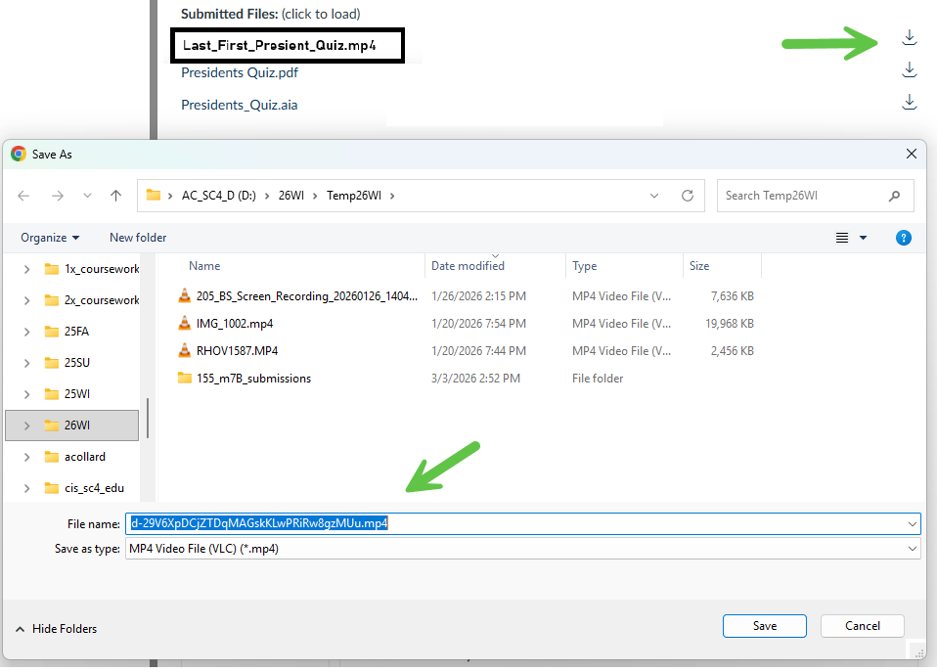This screenshot has width=937, height=672.
Task: Go up to parent folder 26WI
Action: 116,196
